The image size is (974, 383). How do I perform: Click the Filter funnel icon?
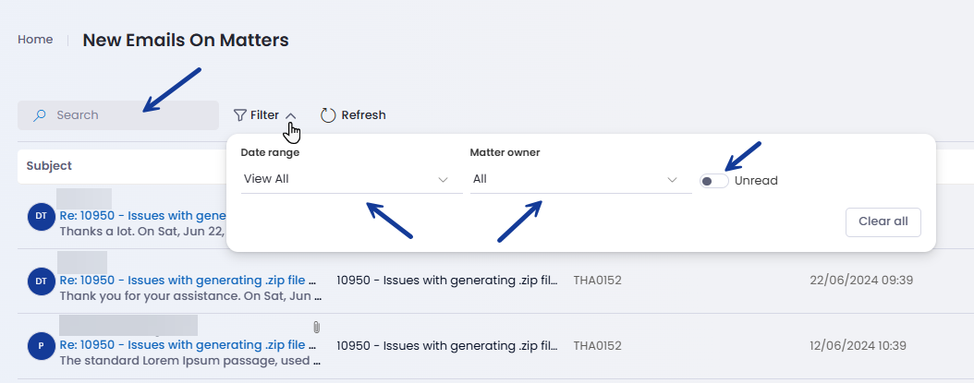pos(240,115)
